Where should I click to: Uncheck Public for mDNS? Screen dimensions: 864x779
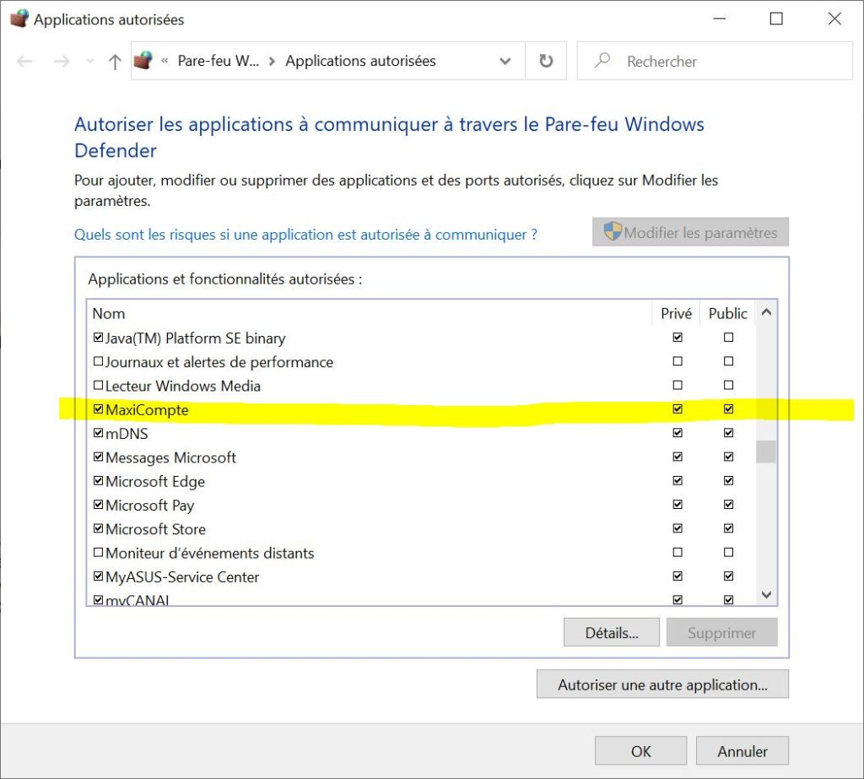[728, 433]
